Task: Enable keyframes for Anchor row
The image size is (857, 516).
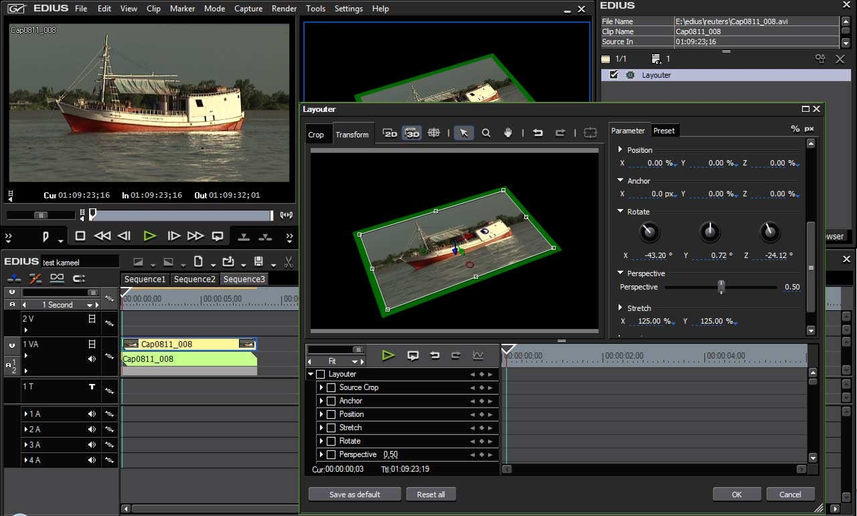Action: (331, 401)
